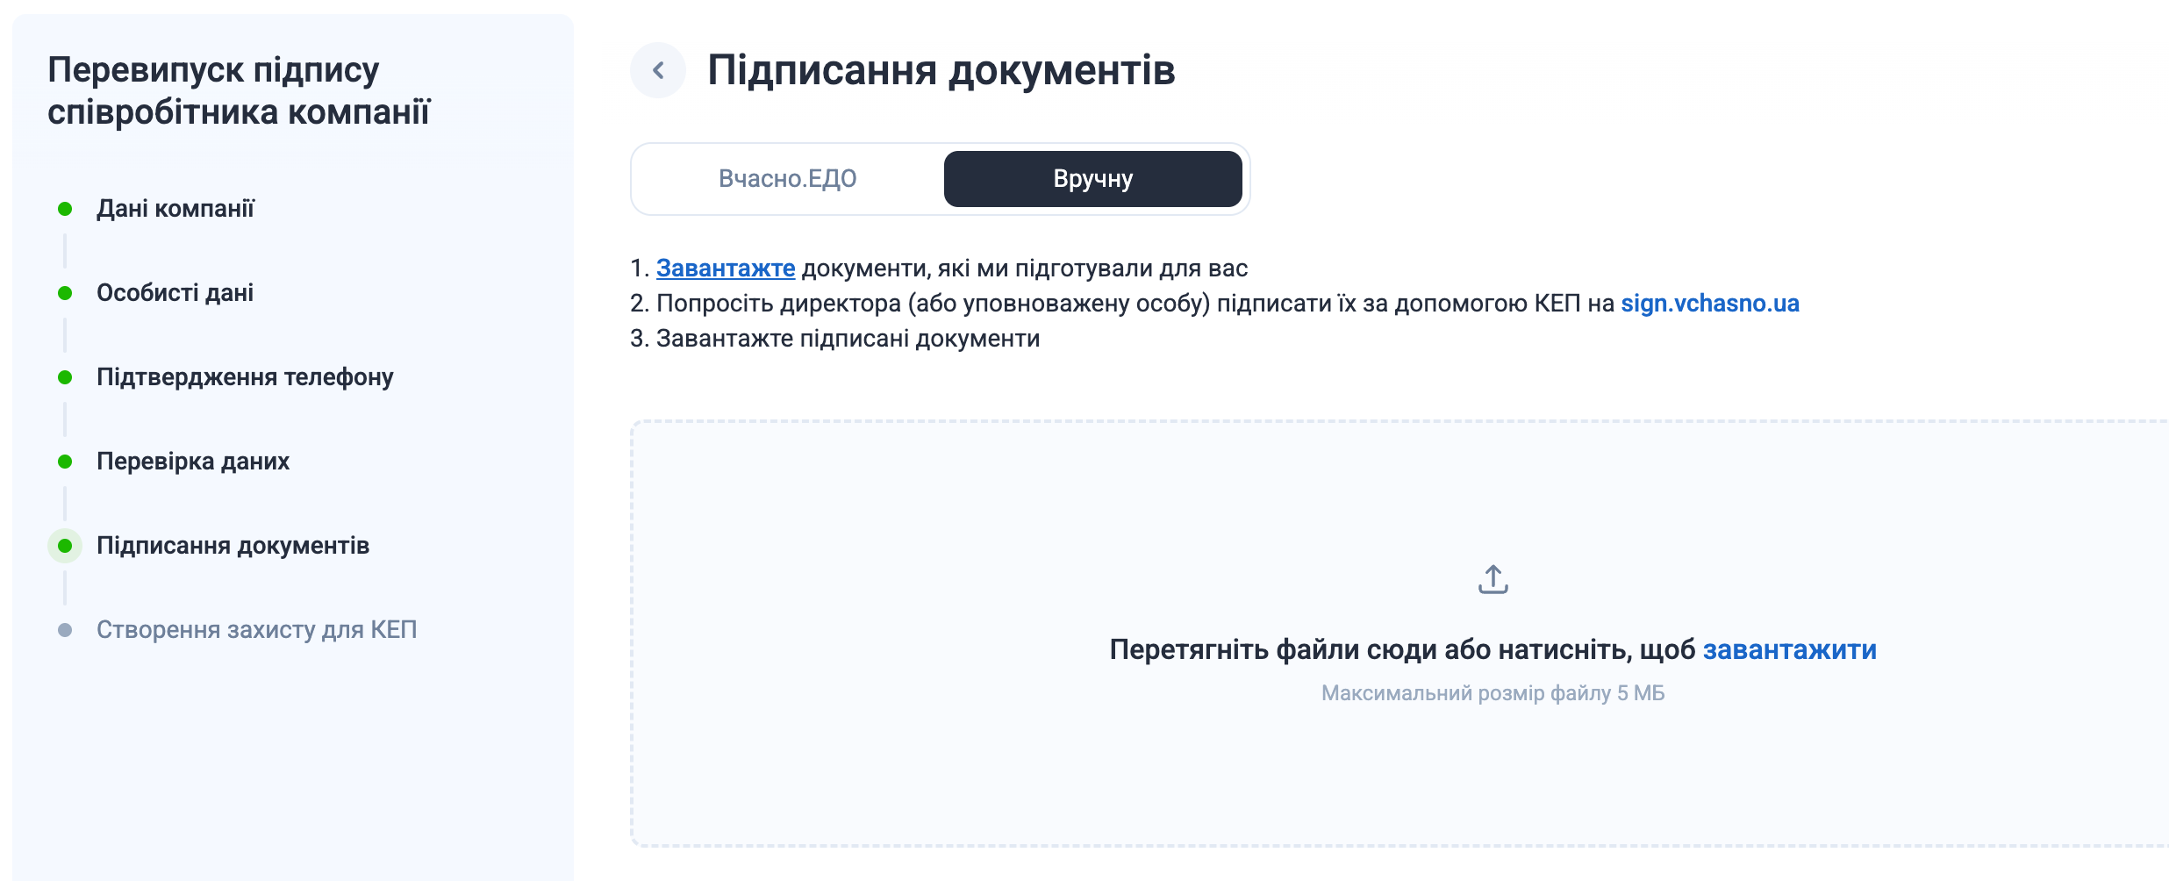Open the Завантажте documents link
The height and width of the screenshot is (881, 2169).
click(x=726, y=269)
